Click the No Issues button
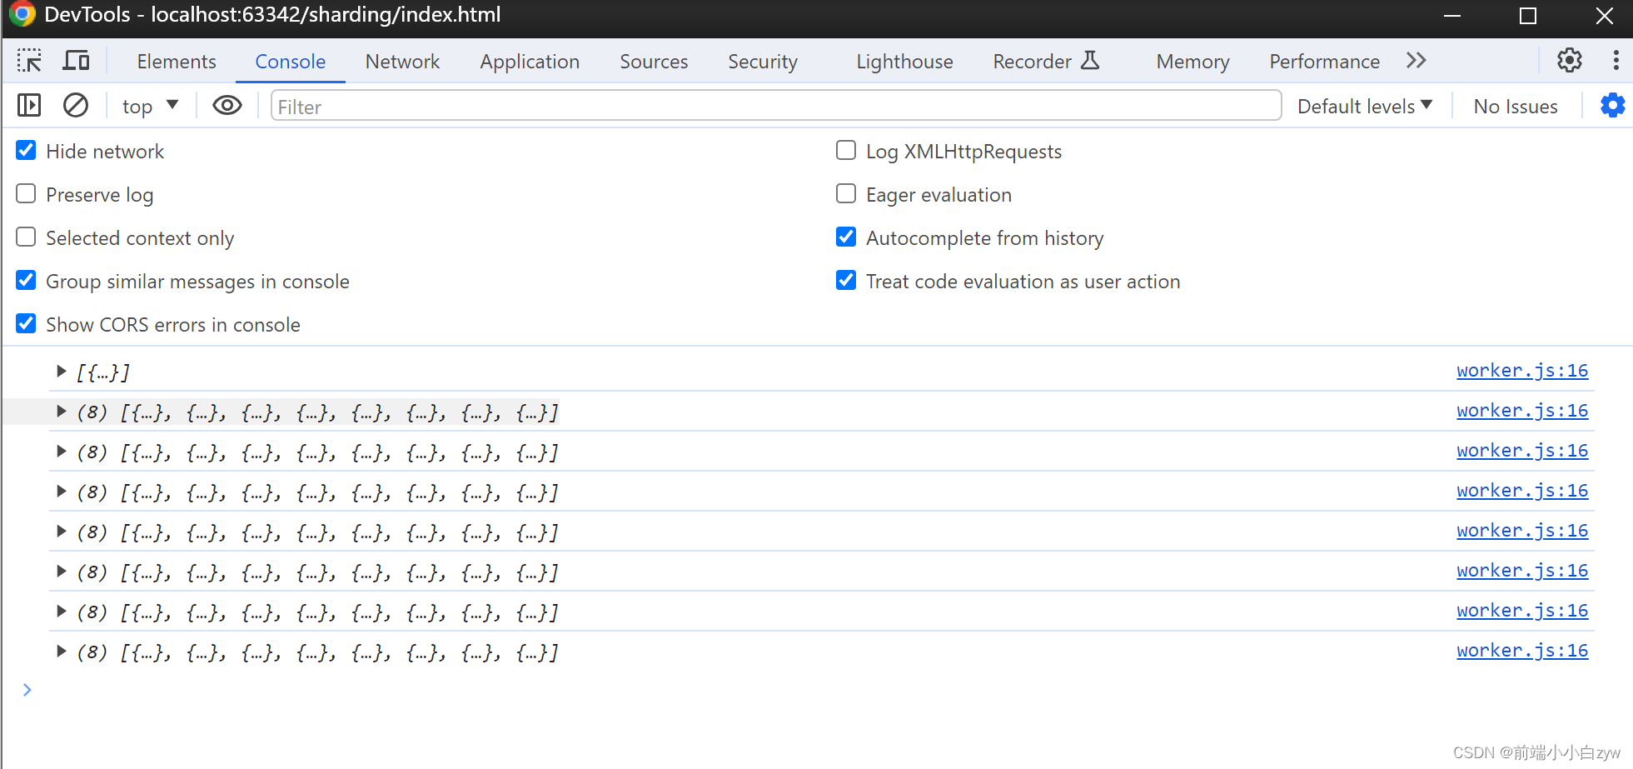Image resolution: width=1633 pixels, height=769 pixels. pos(1516,107)
